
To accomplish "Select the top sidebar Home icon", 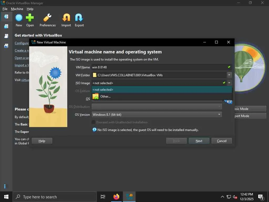I will tap(6, 17).
